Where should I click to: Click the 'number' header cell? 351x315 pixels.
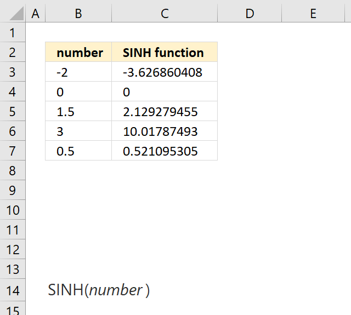click(78, 52)
